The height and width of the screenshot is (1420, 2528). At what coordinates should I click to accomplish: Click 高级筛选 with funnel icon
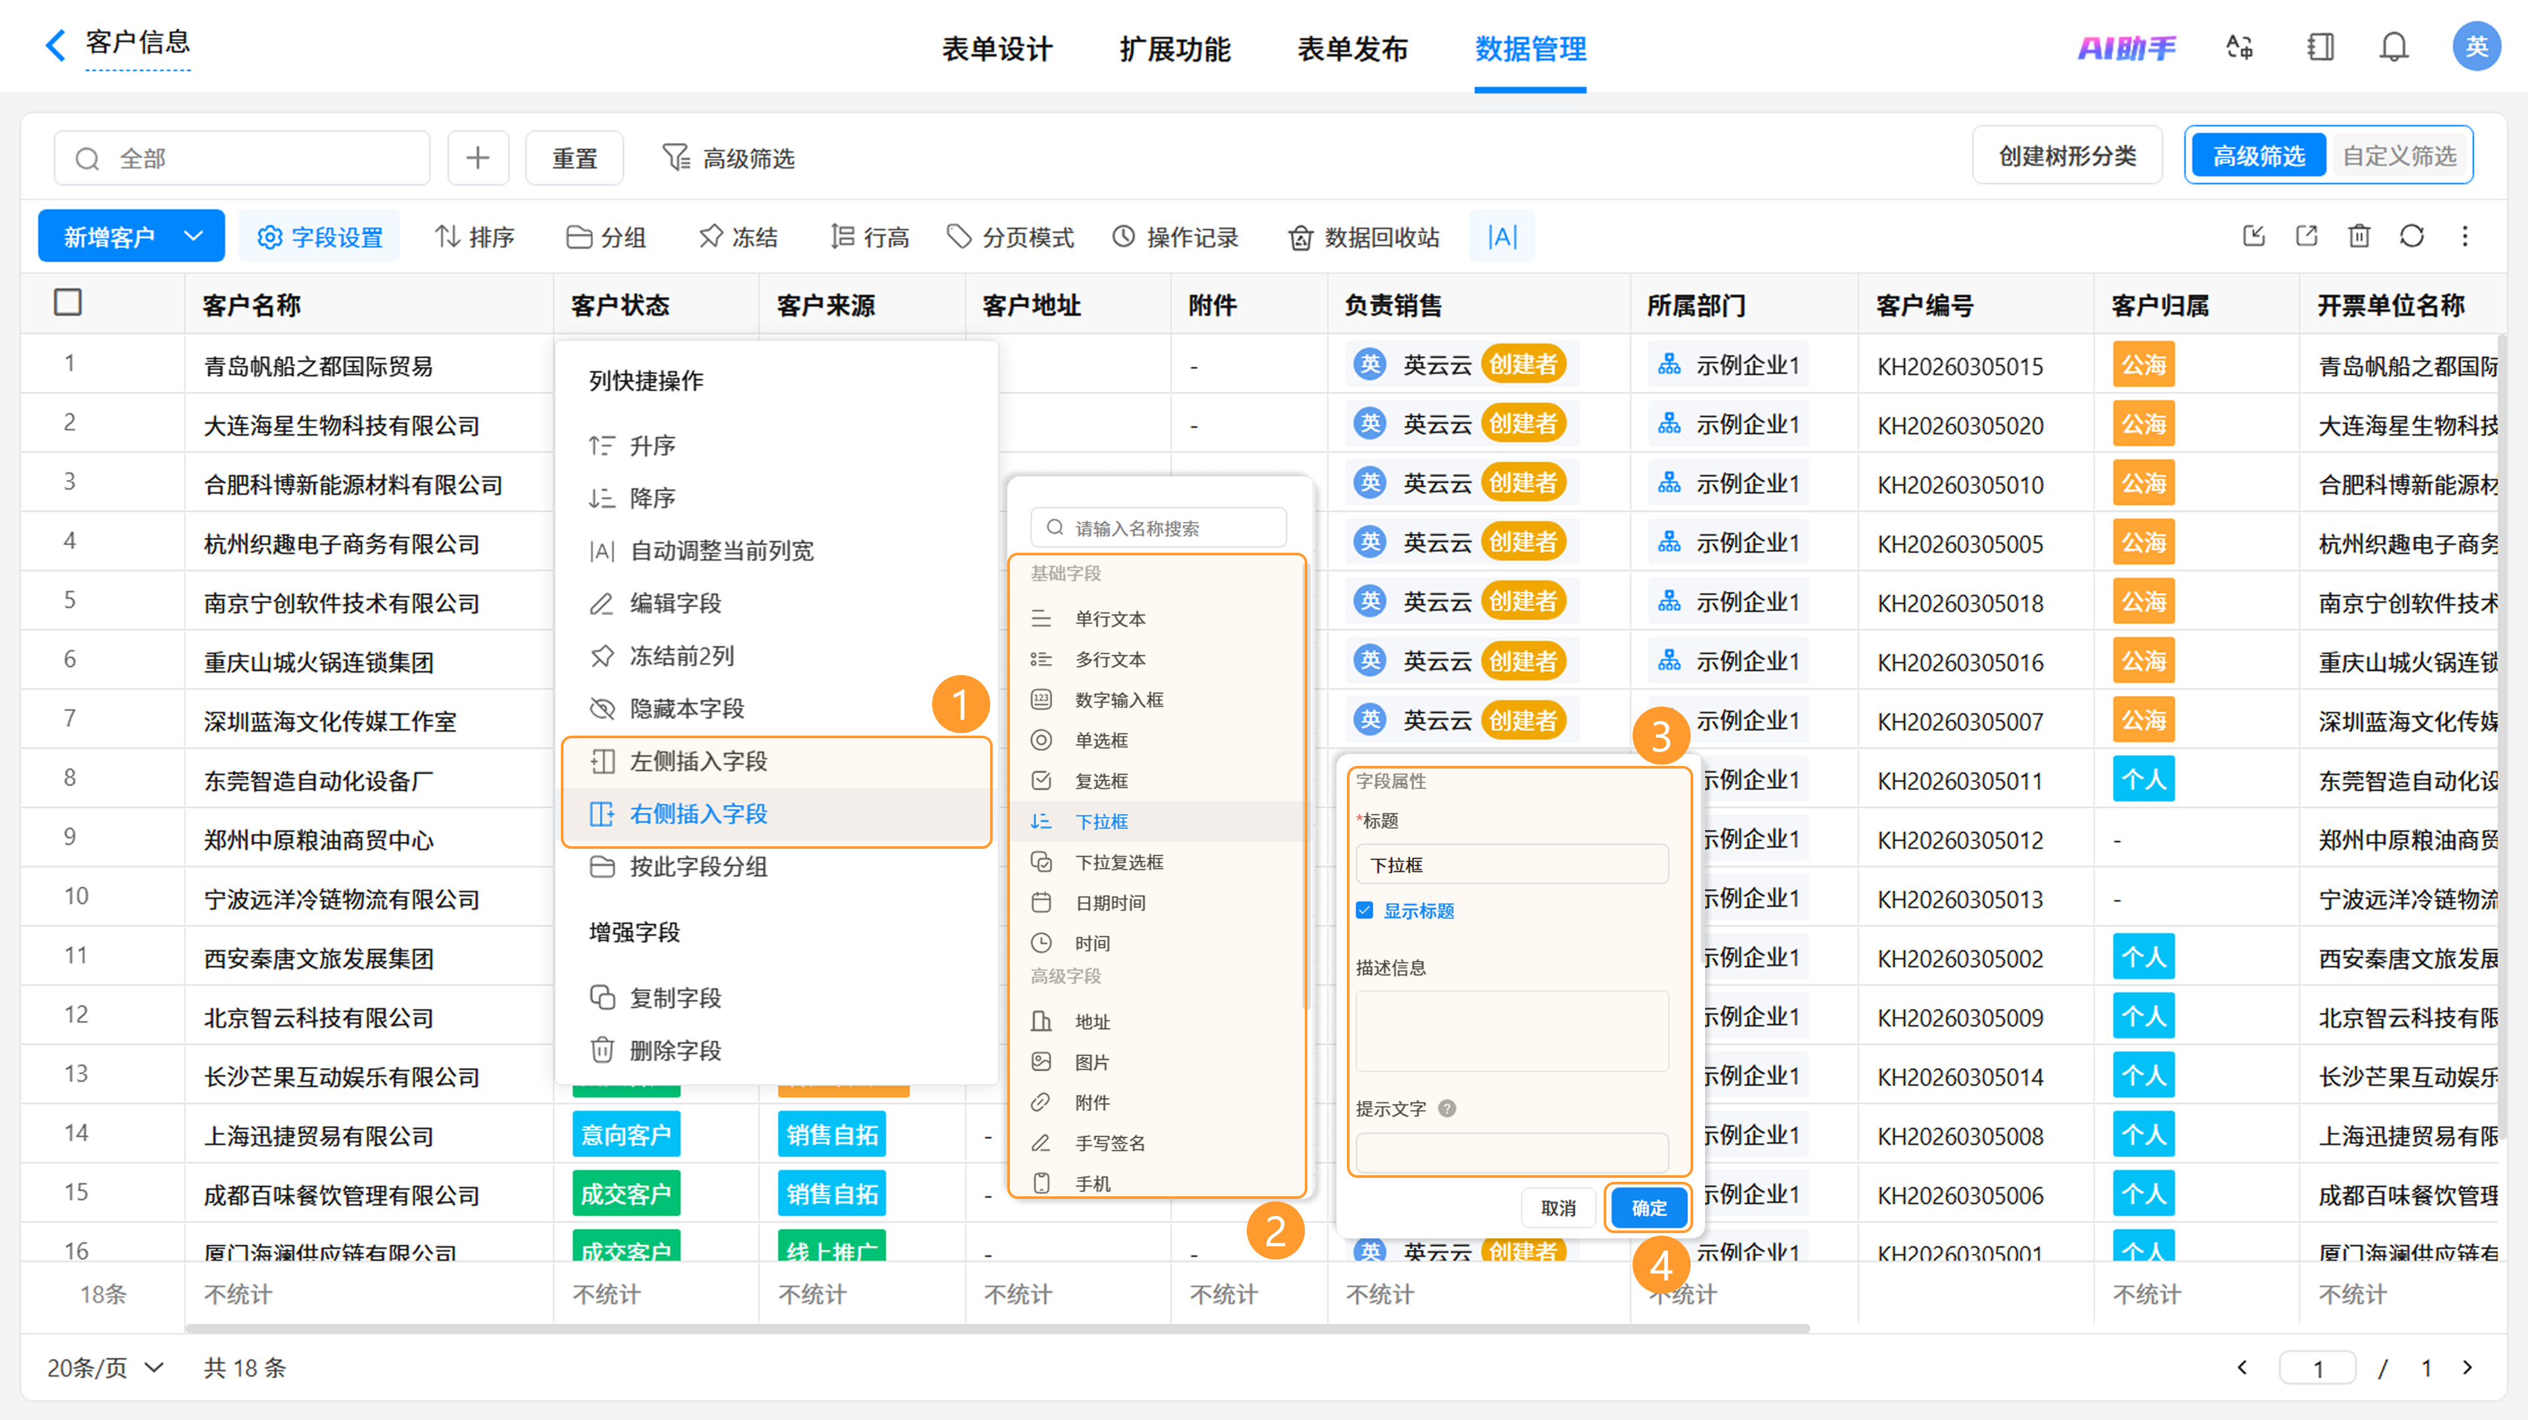(x=728, y=158)
